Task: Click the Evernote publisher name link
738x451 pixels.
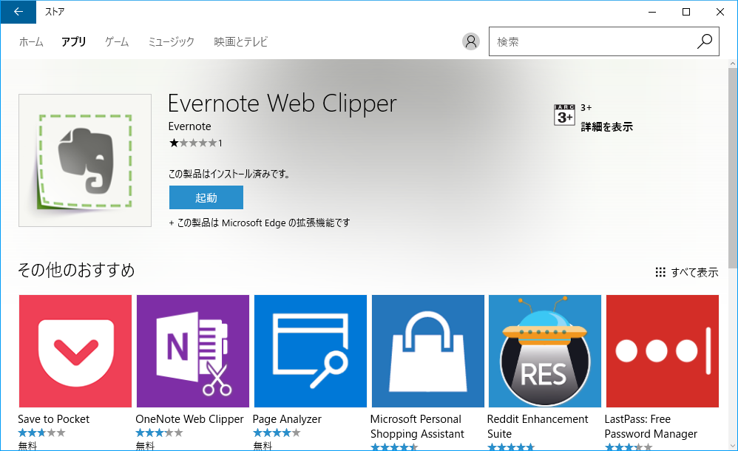Action: tap(190, 126)
